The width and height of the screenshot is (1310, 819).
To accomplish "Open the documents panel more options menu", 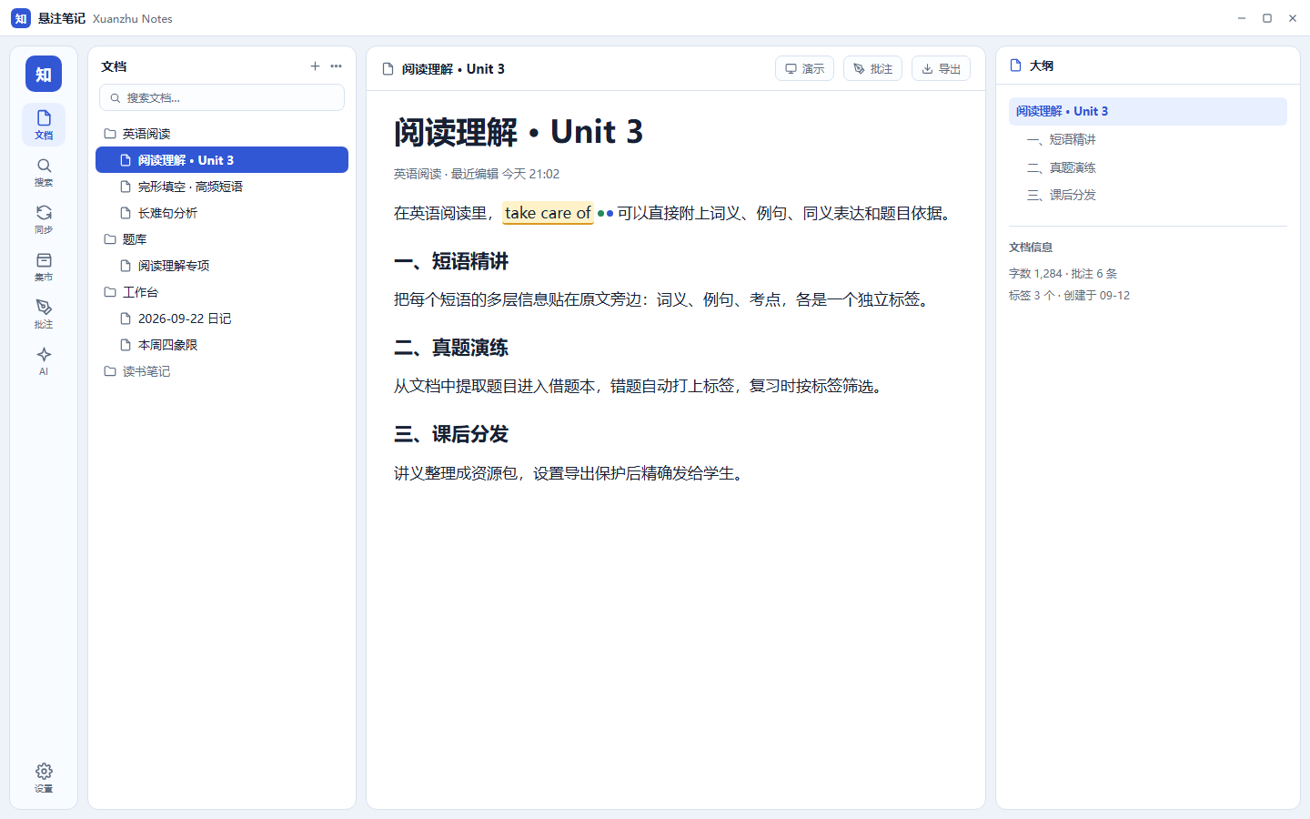I will coord(337,66).
